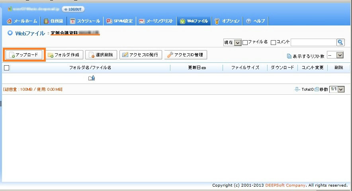
Task: Enable the ファイル名 search checkbox
Action: [245, 43]
